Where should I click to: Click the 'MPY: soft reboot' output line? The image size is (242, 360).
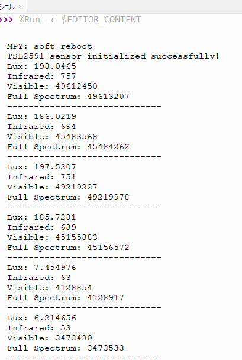[x=50, y=46]
